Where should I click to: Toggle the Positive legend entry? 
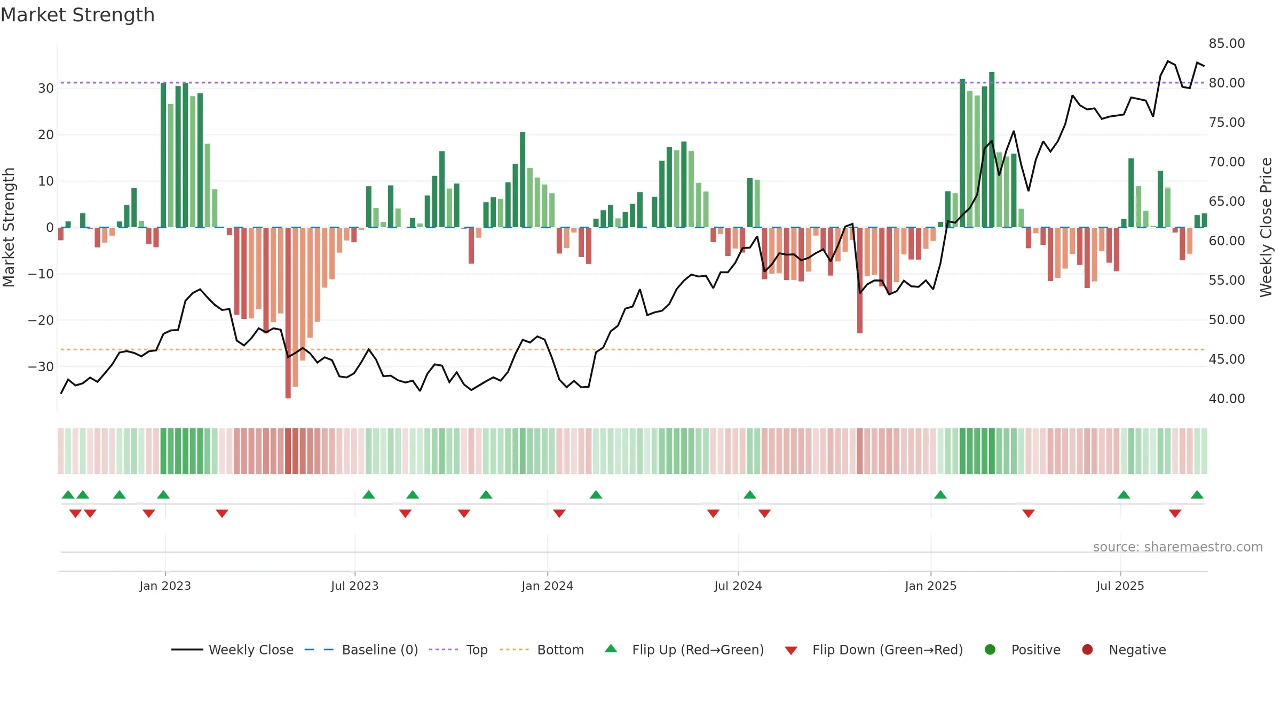(1022, 650)
